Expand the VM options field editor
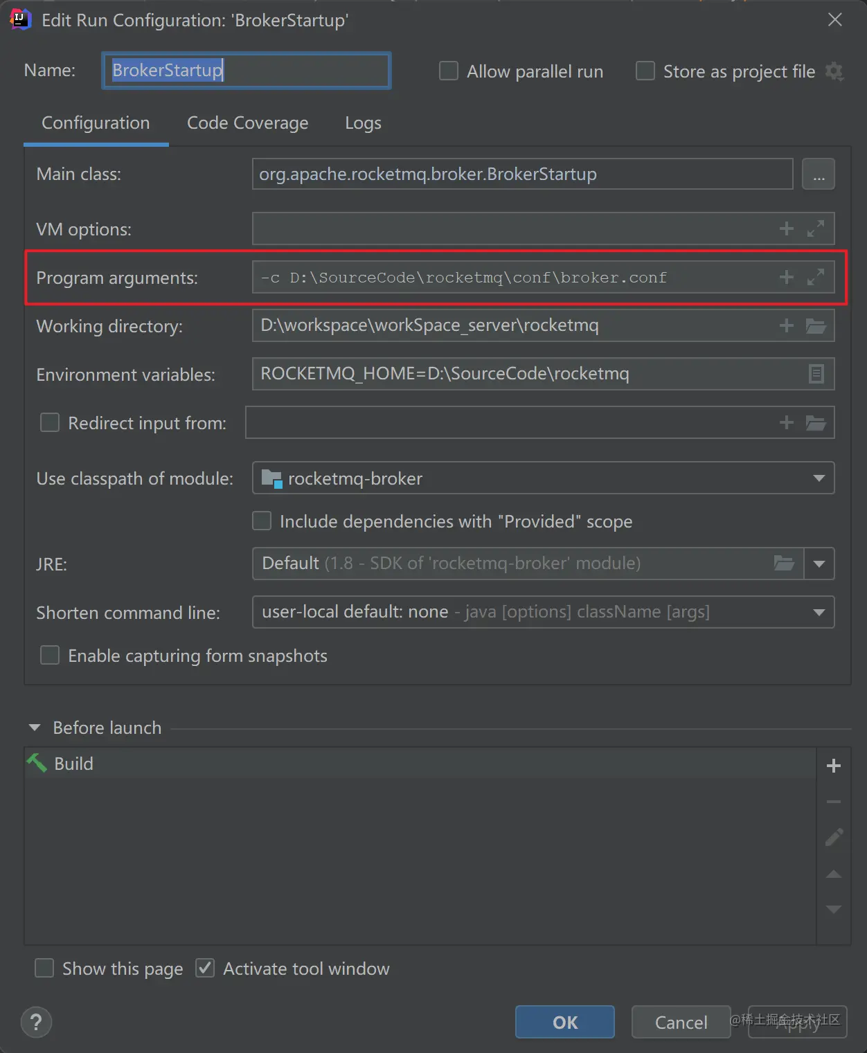 click(x=816, y=228)
